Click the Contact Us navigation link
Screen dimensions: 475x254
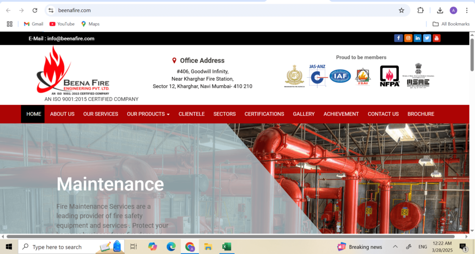(x=383, y=114)
